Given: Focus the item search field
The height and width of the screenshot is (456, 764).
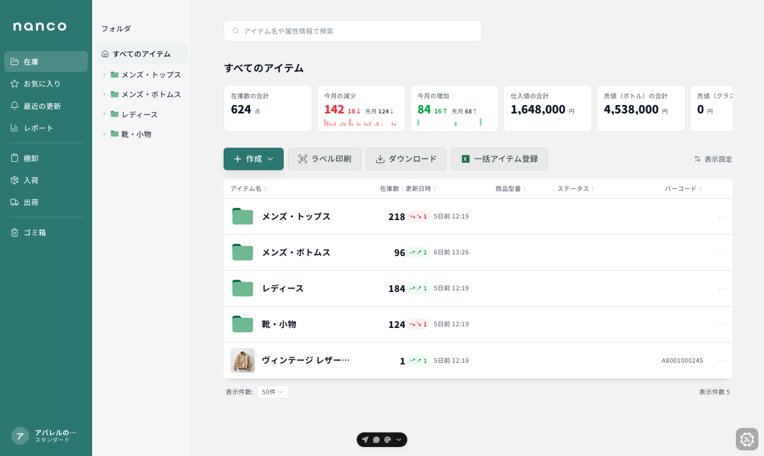Looking at the screenshot, I should (x=353, y=31).
